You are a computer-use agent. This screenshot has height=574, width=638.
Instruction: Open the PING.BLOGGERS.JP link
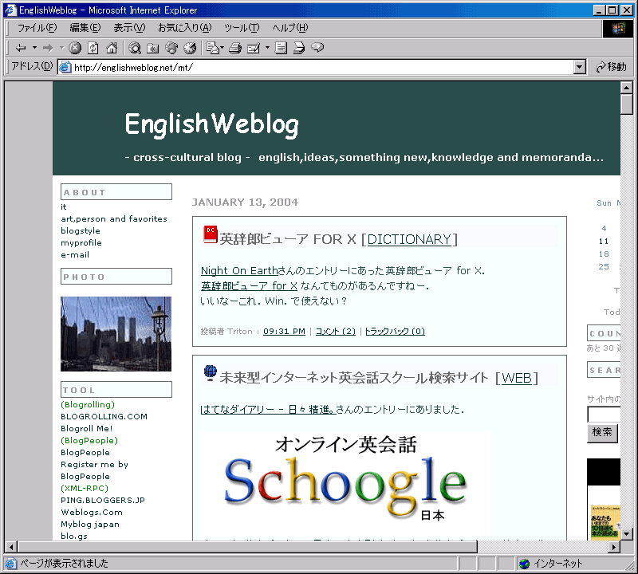[103, 501]
